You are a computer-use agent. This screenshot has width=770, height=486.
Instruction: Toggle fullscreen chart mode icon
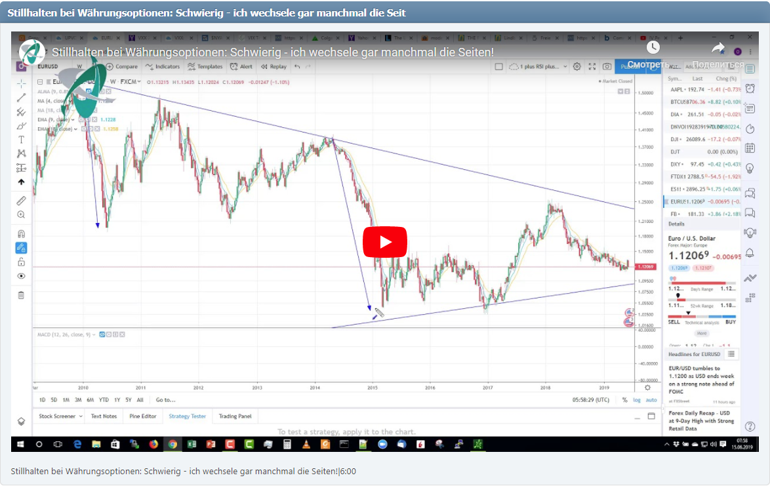(592, 66)
